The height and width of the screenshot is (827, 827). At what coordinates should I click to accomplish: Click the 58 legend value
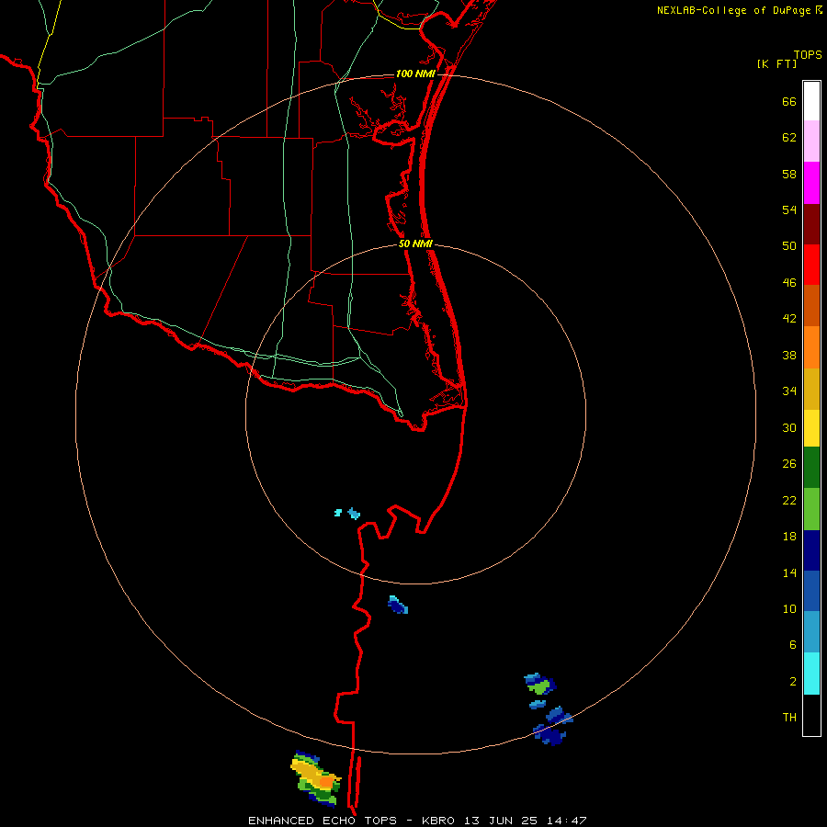coord(789,174)
